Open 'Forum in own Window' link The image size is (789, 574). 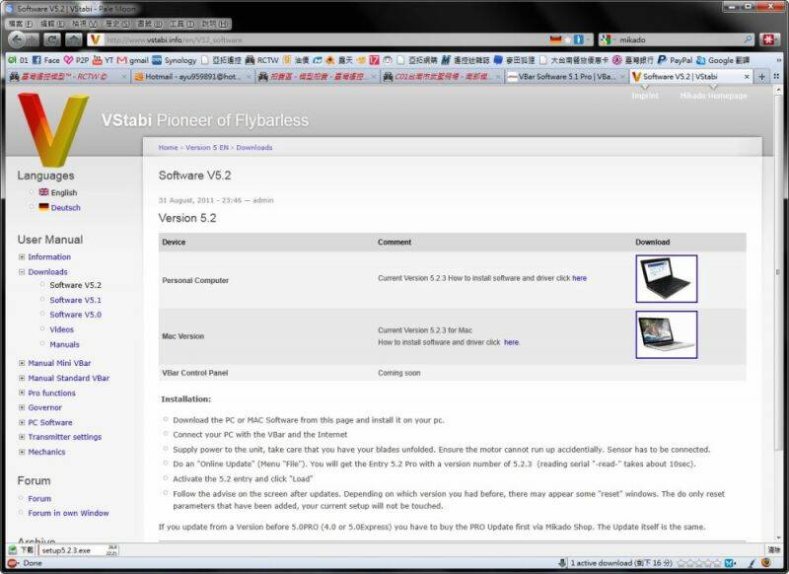pos(68,513)
